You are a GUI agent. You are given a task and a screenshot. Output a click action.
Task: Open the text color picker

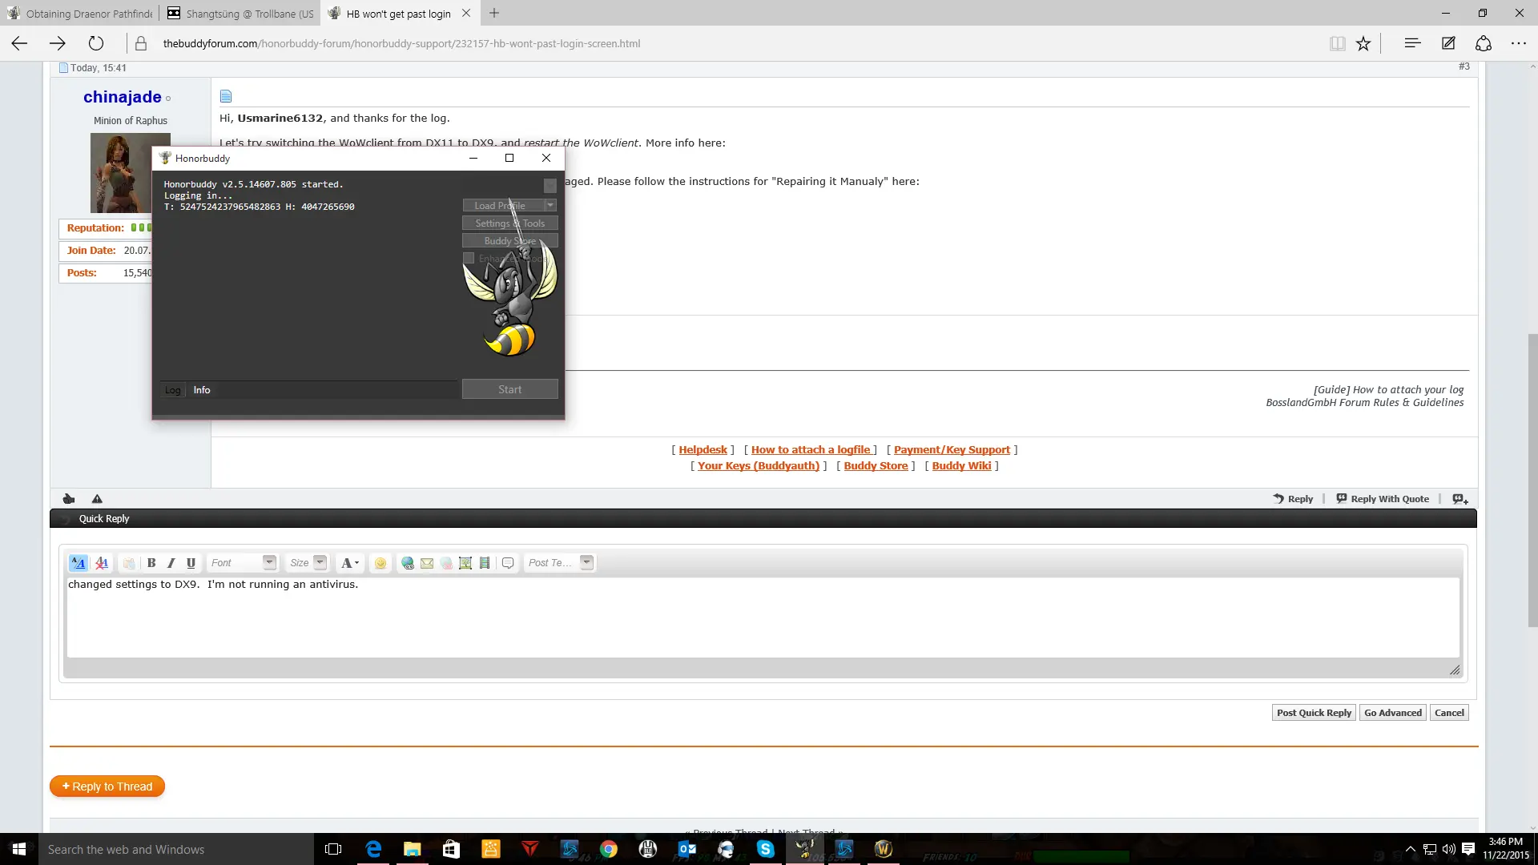click(350, 563)
